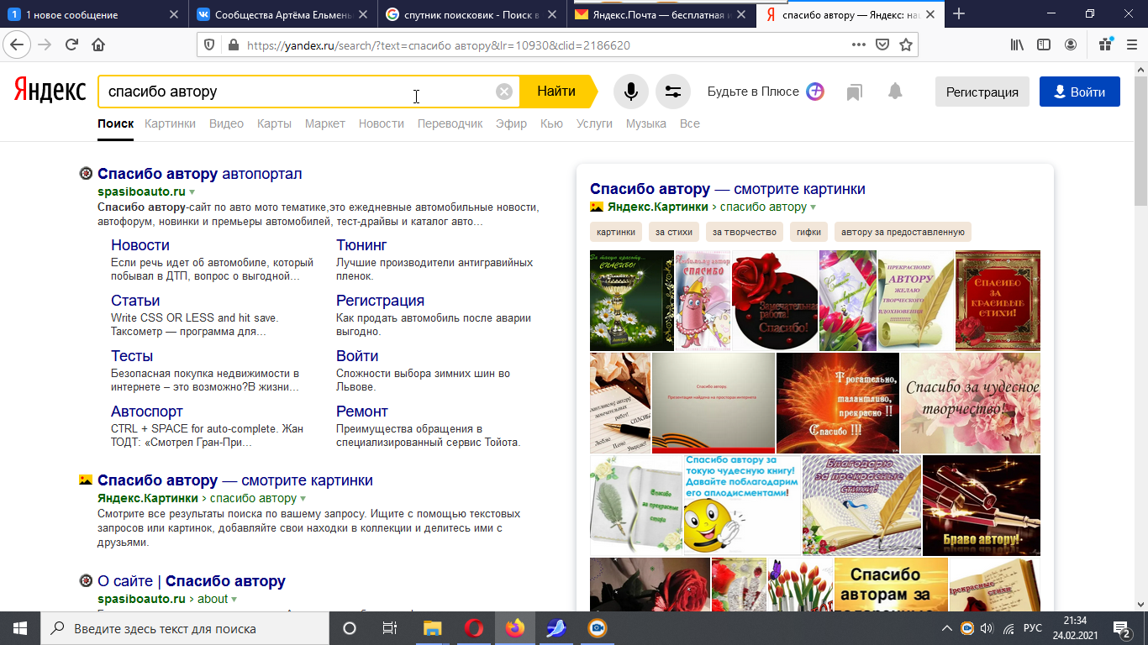Switch to Карты search tab
The width and height of the screenshot is (1148, 645).
(274, 123)
